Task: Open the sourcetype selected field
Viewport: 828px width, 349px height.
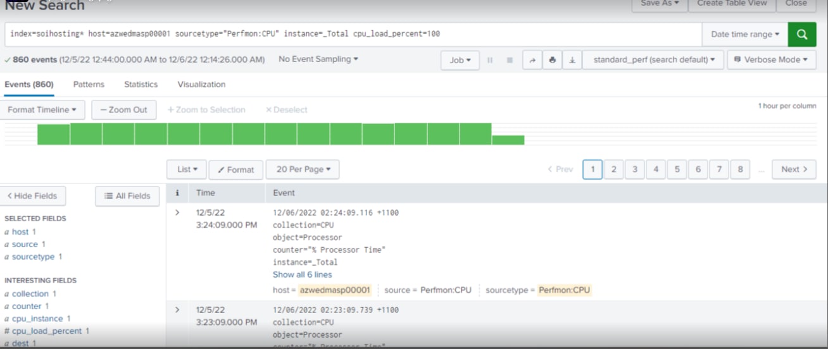Action: (x=34, y=257)
